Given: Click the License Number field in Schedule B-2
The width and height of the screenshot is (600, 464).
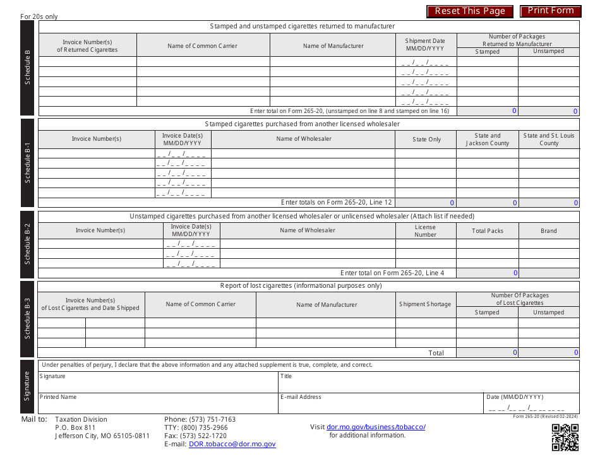Looking at the screenshot, I should click(426, 244).
